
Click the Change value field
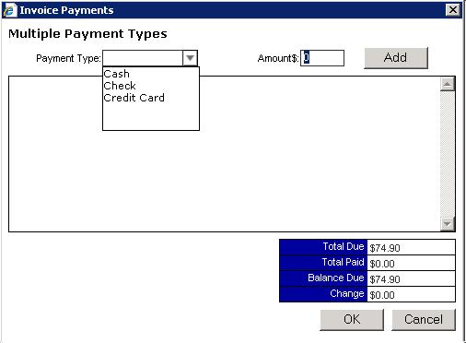411,294
